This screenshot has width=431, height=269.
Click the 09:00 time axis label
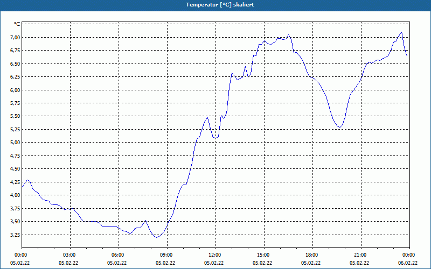point(167,255)
